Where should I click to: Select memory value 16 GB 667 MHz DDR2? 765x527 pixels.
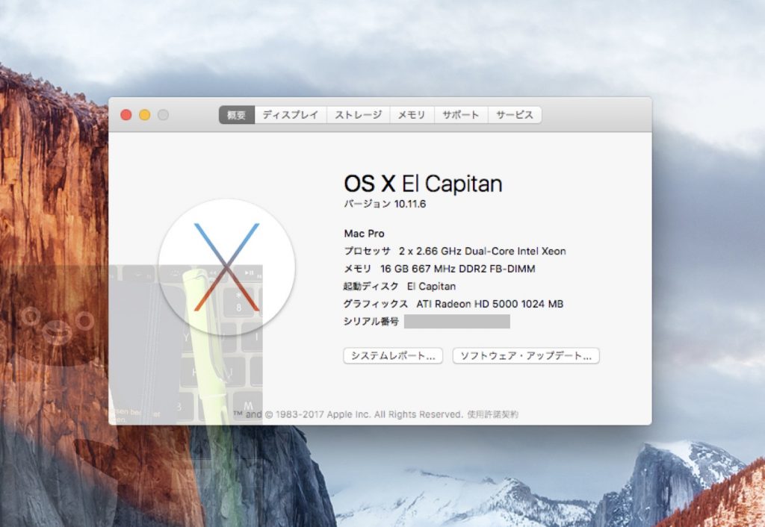(x=458, y=269)
